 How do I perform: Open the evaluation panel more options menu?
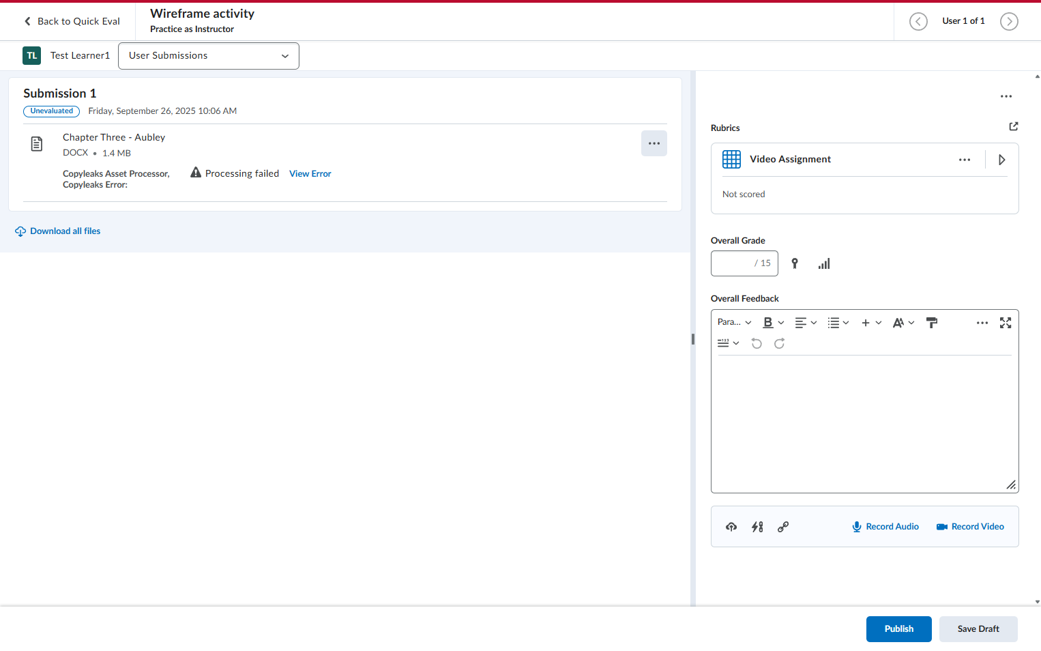[x=1006, y=96]
